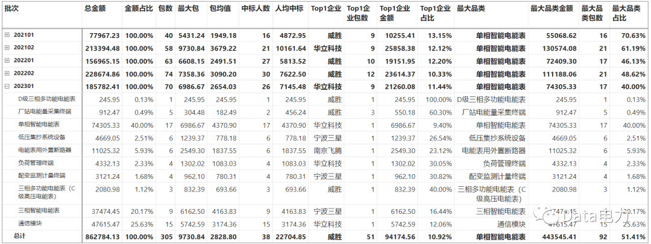Click total amount 77967.23 for 202101
Viewport: 651px width, 244px height.
click(x=104, y=36)
